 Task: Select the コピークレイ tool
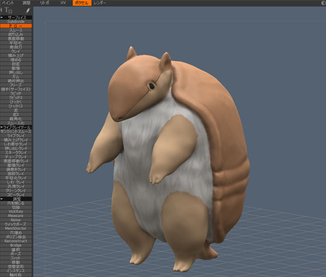16,195
